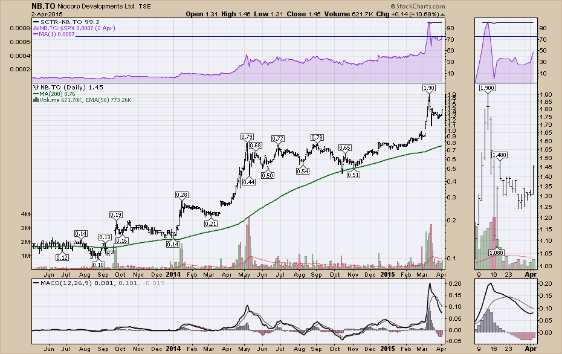Click the 1.480 label in the zoomed panel

click(499, 155)
